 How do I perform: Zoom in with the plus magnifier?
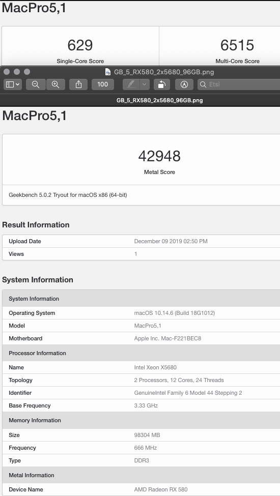(55, 84)
